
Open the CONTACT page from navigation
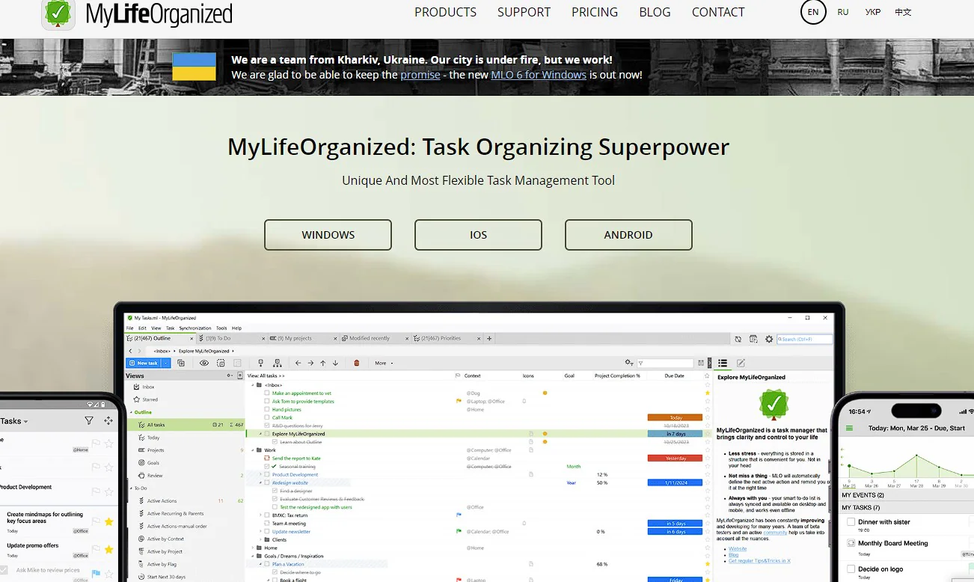(x=718, y=12)
